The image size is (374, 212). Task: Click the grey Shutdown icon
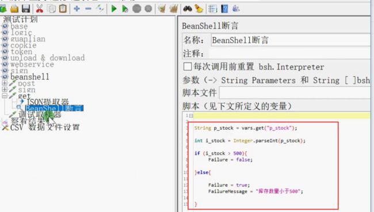pyautogui.click(x=148, y=9)
